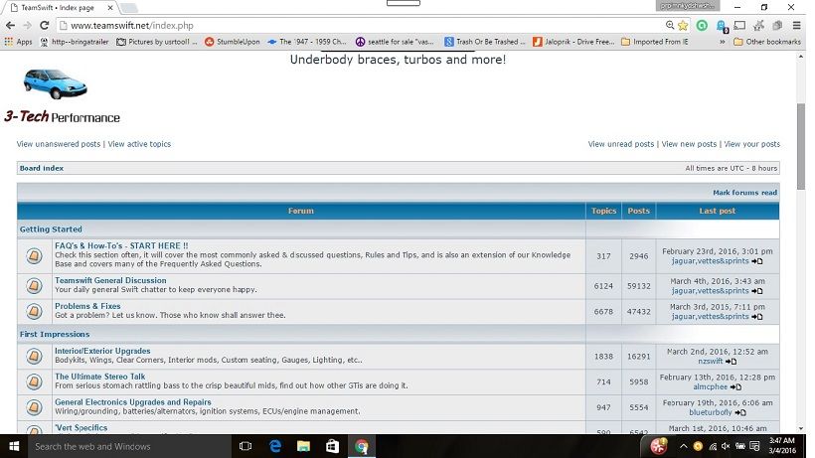This screenshot has width=815, height=458.
Task: Open the zoom magnifier icon in address bar
Action: [671, 25]
